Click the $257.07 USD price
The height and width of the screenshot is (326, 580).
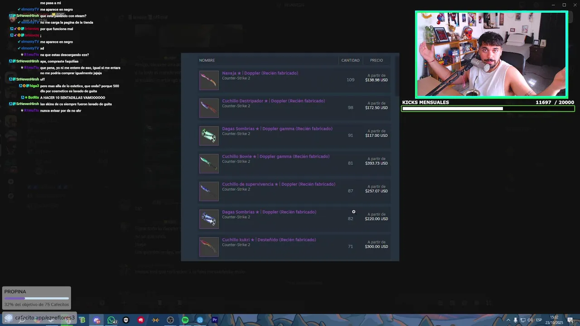tap(377, 191)
